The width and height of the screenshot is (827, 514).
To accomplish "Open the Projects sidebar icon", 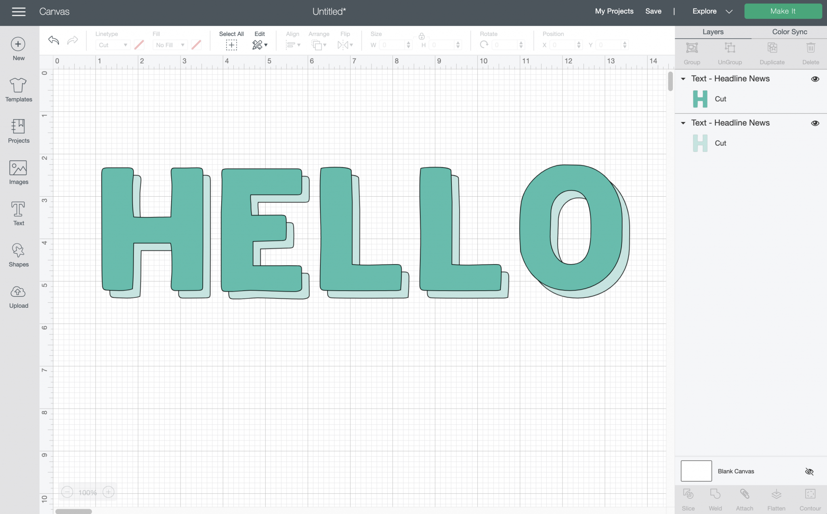I will [x=18, y=126].
